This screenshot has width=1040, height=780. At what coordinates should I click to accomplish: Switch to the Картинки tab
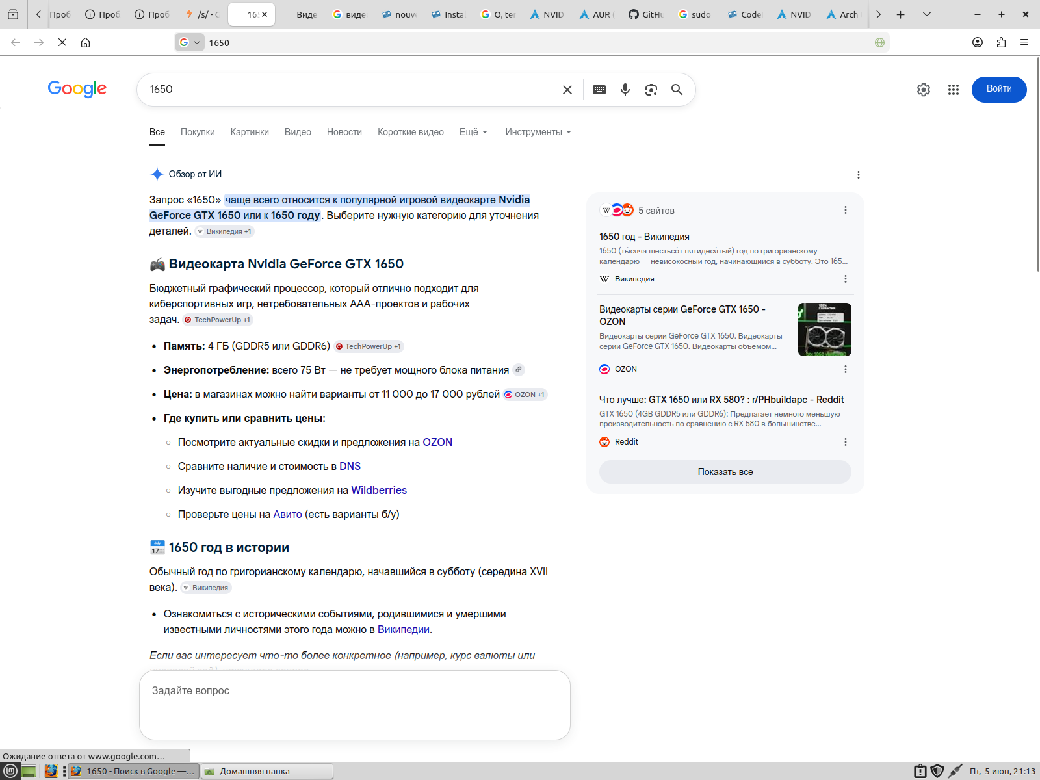click(250, 132)
